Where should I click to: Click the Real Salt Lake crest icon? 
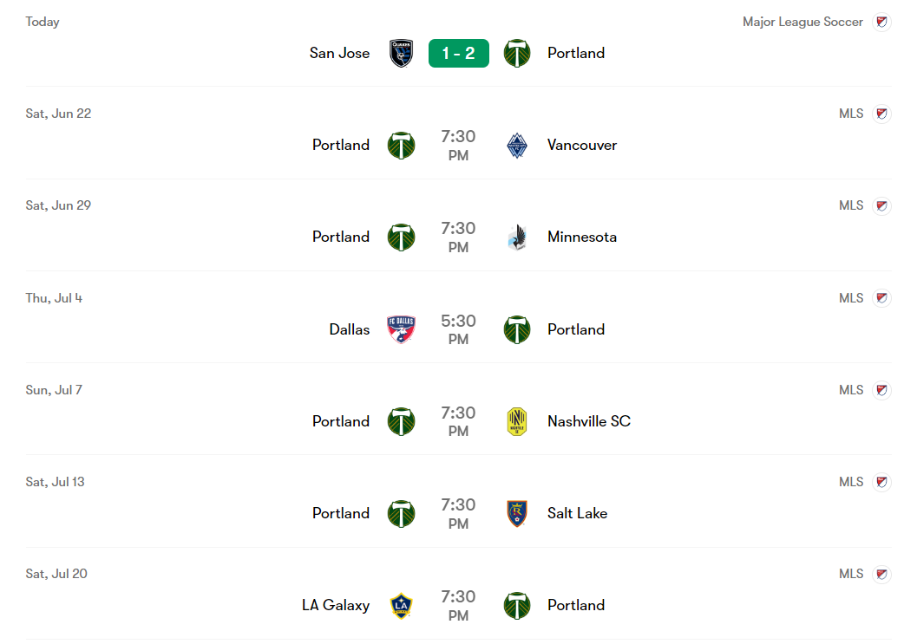tap(517, 513)
